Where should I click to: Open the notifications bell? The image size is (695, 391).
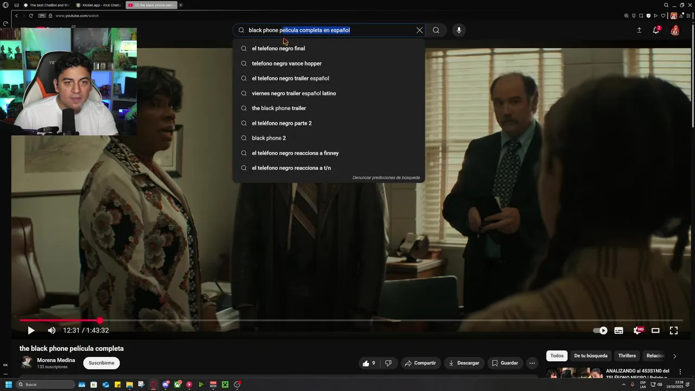pyautogui.click(x=656, y=30)
